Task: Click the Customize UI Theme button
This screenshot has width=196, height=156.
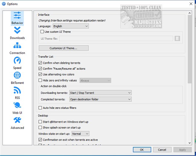Action: (64, 48)
